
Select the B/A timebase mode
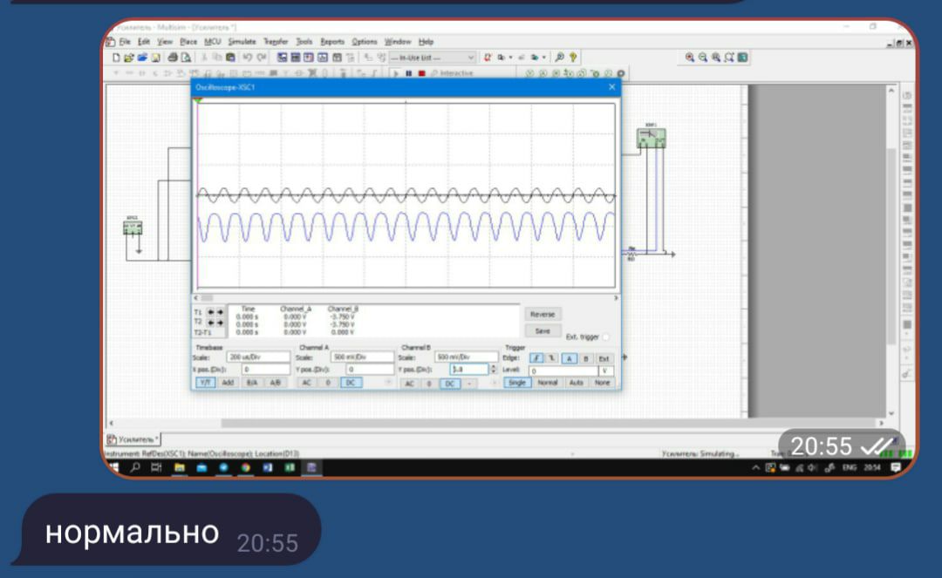tap(252, 383)
